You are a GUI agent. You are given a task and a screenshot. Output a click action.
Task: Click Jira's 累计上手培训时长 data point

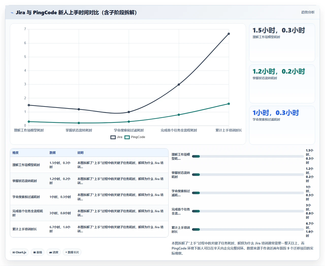click(229, 34)
